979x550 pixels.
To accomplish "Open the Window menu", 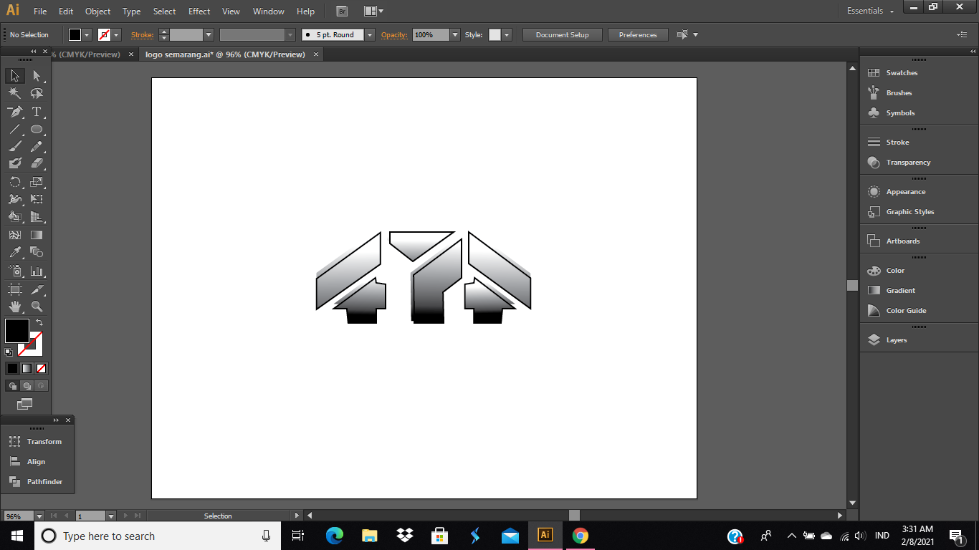I will coord(268,11).
